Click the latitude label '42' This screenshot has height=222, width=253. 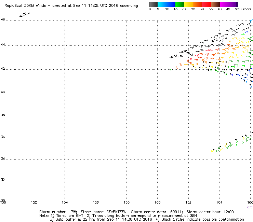(x=3, y=69)
